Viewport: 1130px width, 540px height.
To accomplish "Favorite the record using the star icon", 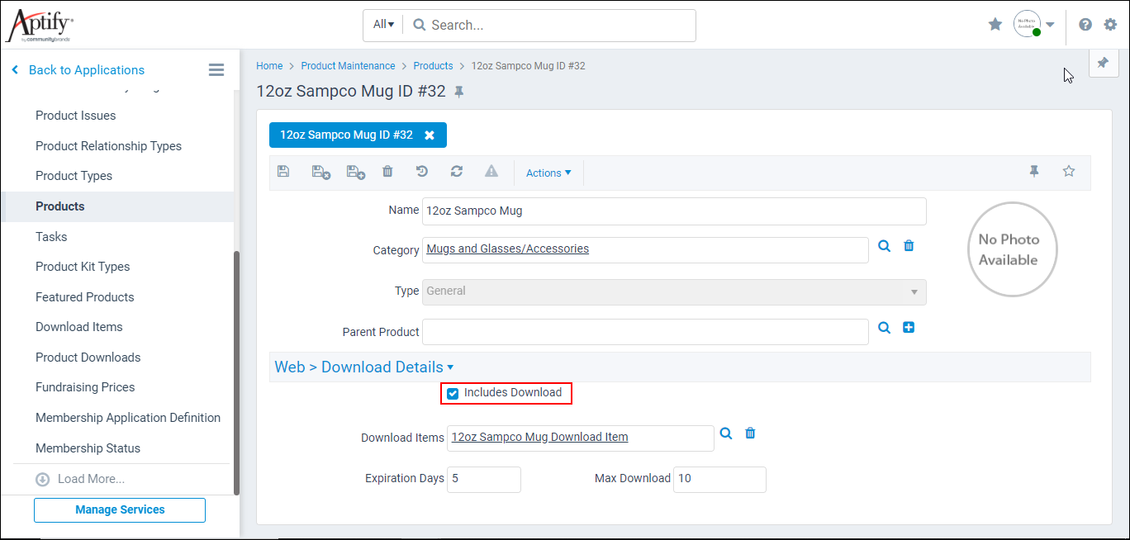I will pos(1068,171).
